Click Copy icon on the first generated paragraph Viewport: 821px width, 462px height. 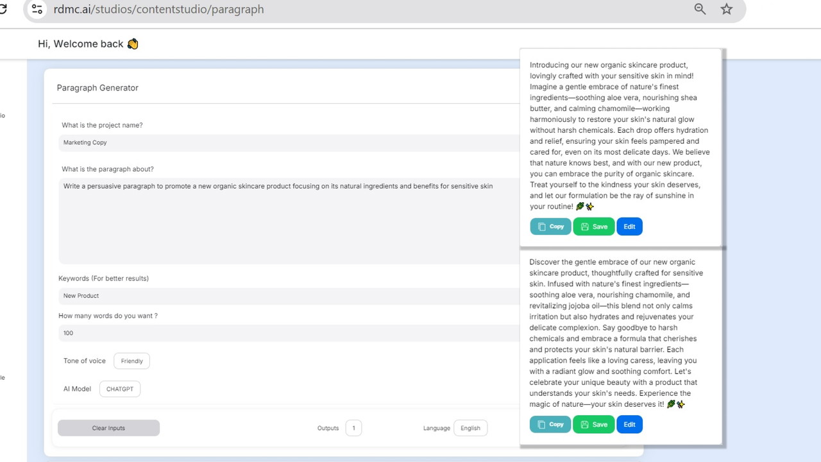pyautogui.click(x=542, y=227)
